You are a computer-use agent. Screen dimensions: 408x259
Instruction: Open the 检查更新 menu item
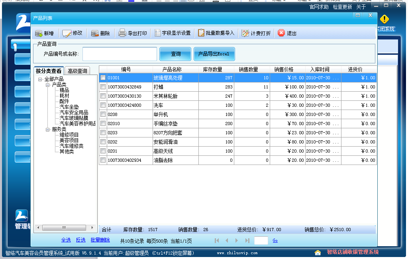(x=342, y=7)
